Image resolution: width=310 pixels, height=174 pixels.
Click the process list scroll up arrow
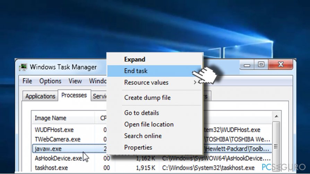pyautogui.click(x=276, y=117)
